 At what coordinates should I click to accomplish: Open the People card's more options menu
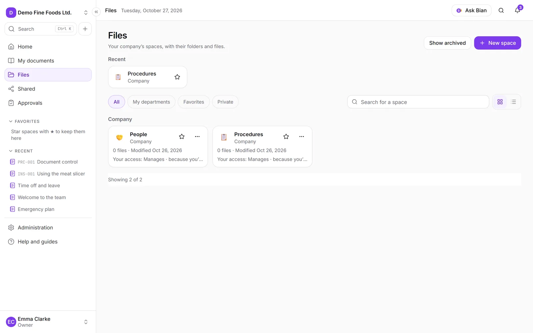pyautogui.click(x=197, y=137)
